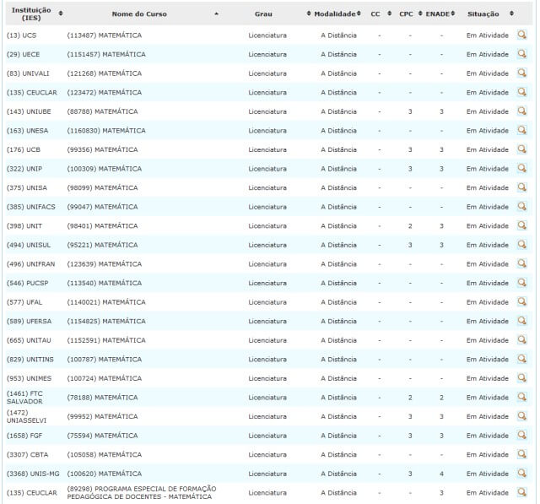This screenshot has height=504, width=540.
Task: Select Programa Especial de Formação Pedagógica course
Action: click(142, 493)
